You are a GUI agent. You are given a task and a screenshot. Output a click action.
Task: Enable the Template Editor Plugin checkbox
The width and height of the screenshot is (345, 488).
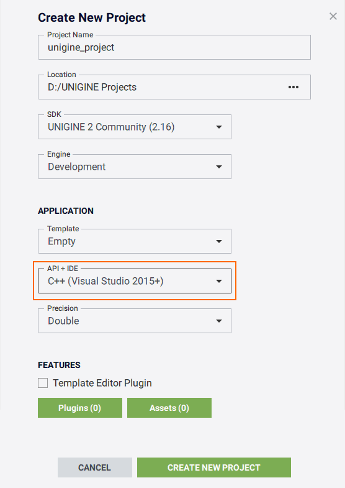[43, 383]
